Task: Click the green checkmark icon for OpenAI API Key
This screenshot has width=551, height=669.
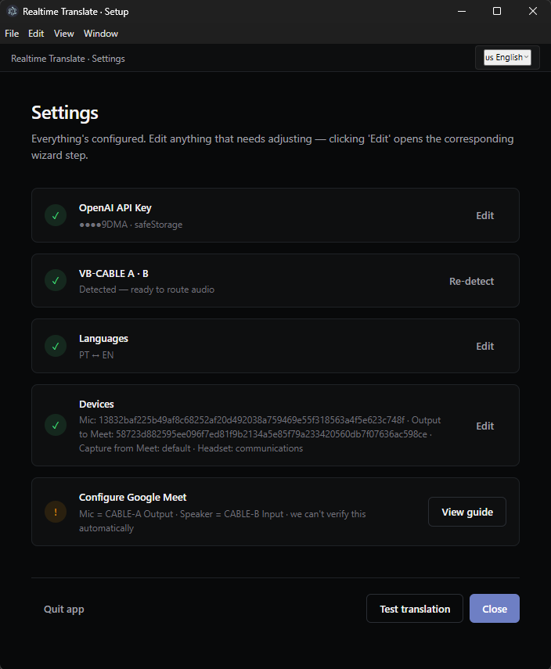Action: click(56, 215)
